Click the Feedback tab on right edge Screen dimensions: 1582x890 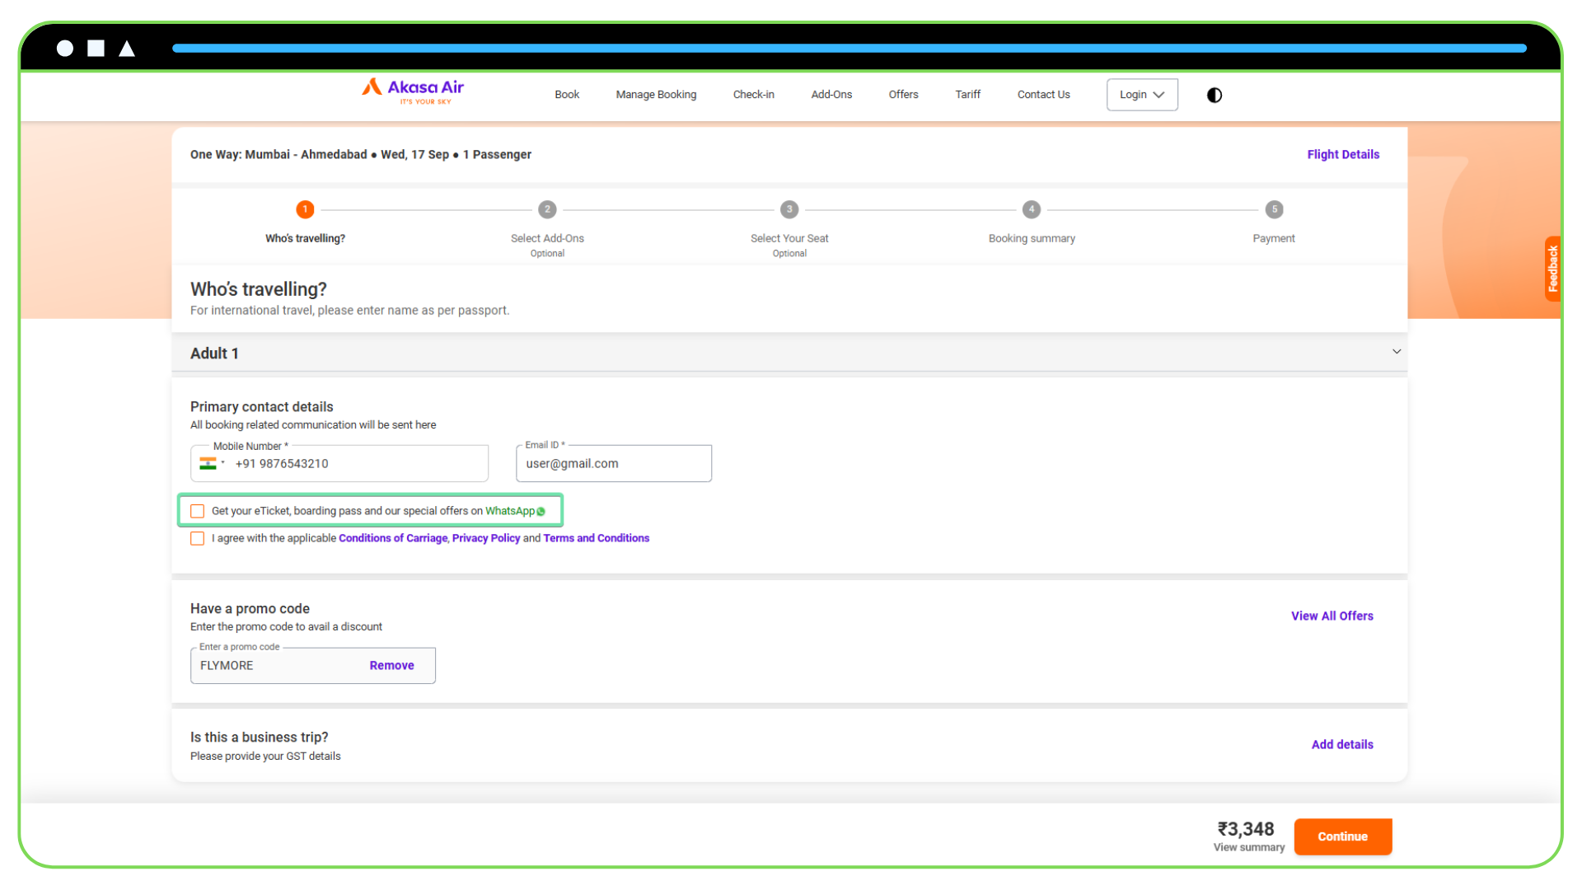click(x=1552, y=269)
